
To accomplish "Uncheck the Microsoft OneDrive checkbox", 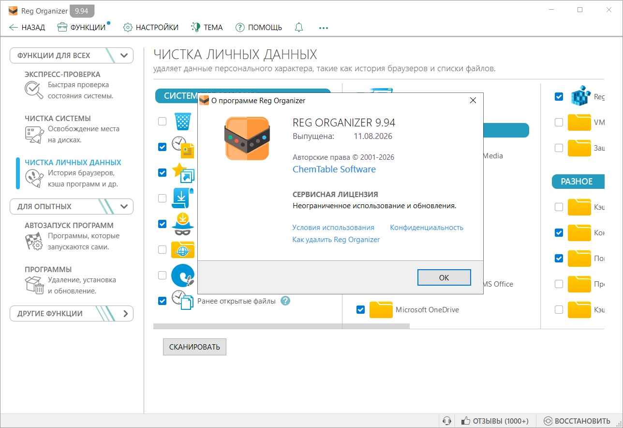I will pos(360,309).
